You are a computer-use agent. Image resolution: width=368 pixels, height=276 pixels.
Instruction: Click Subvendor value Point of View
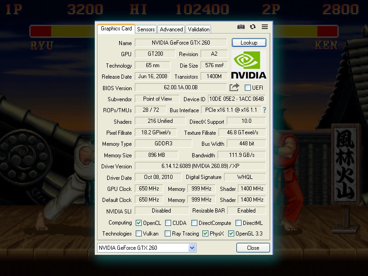click(x=157, y=99)
